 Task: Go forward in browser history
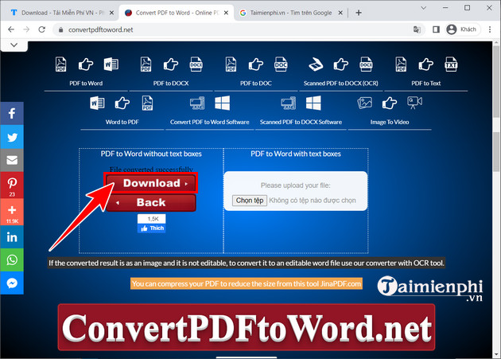click(x=26, y=29)
